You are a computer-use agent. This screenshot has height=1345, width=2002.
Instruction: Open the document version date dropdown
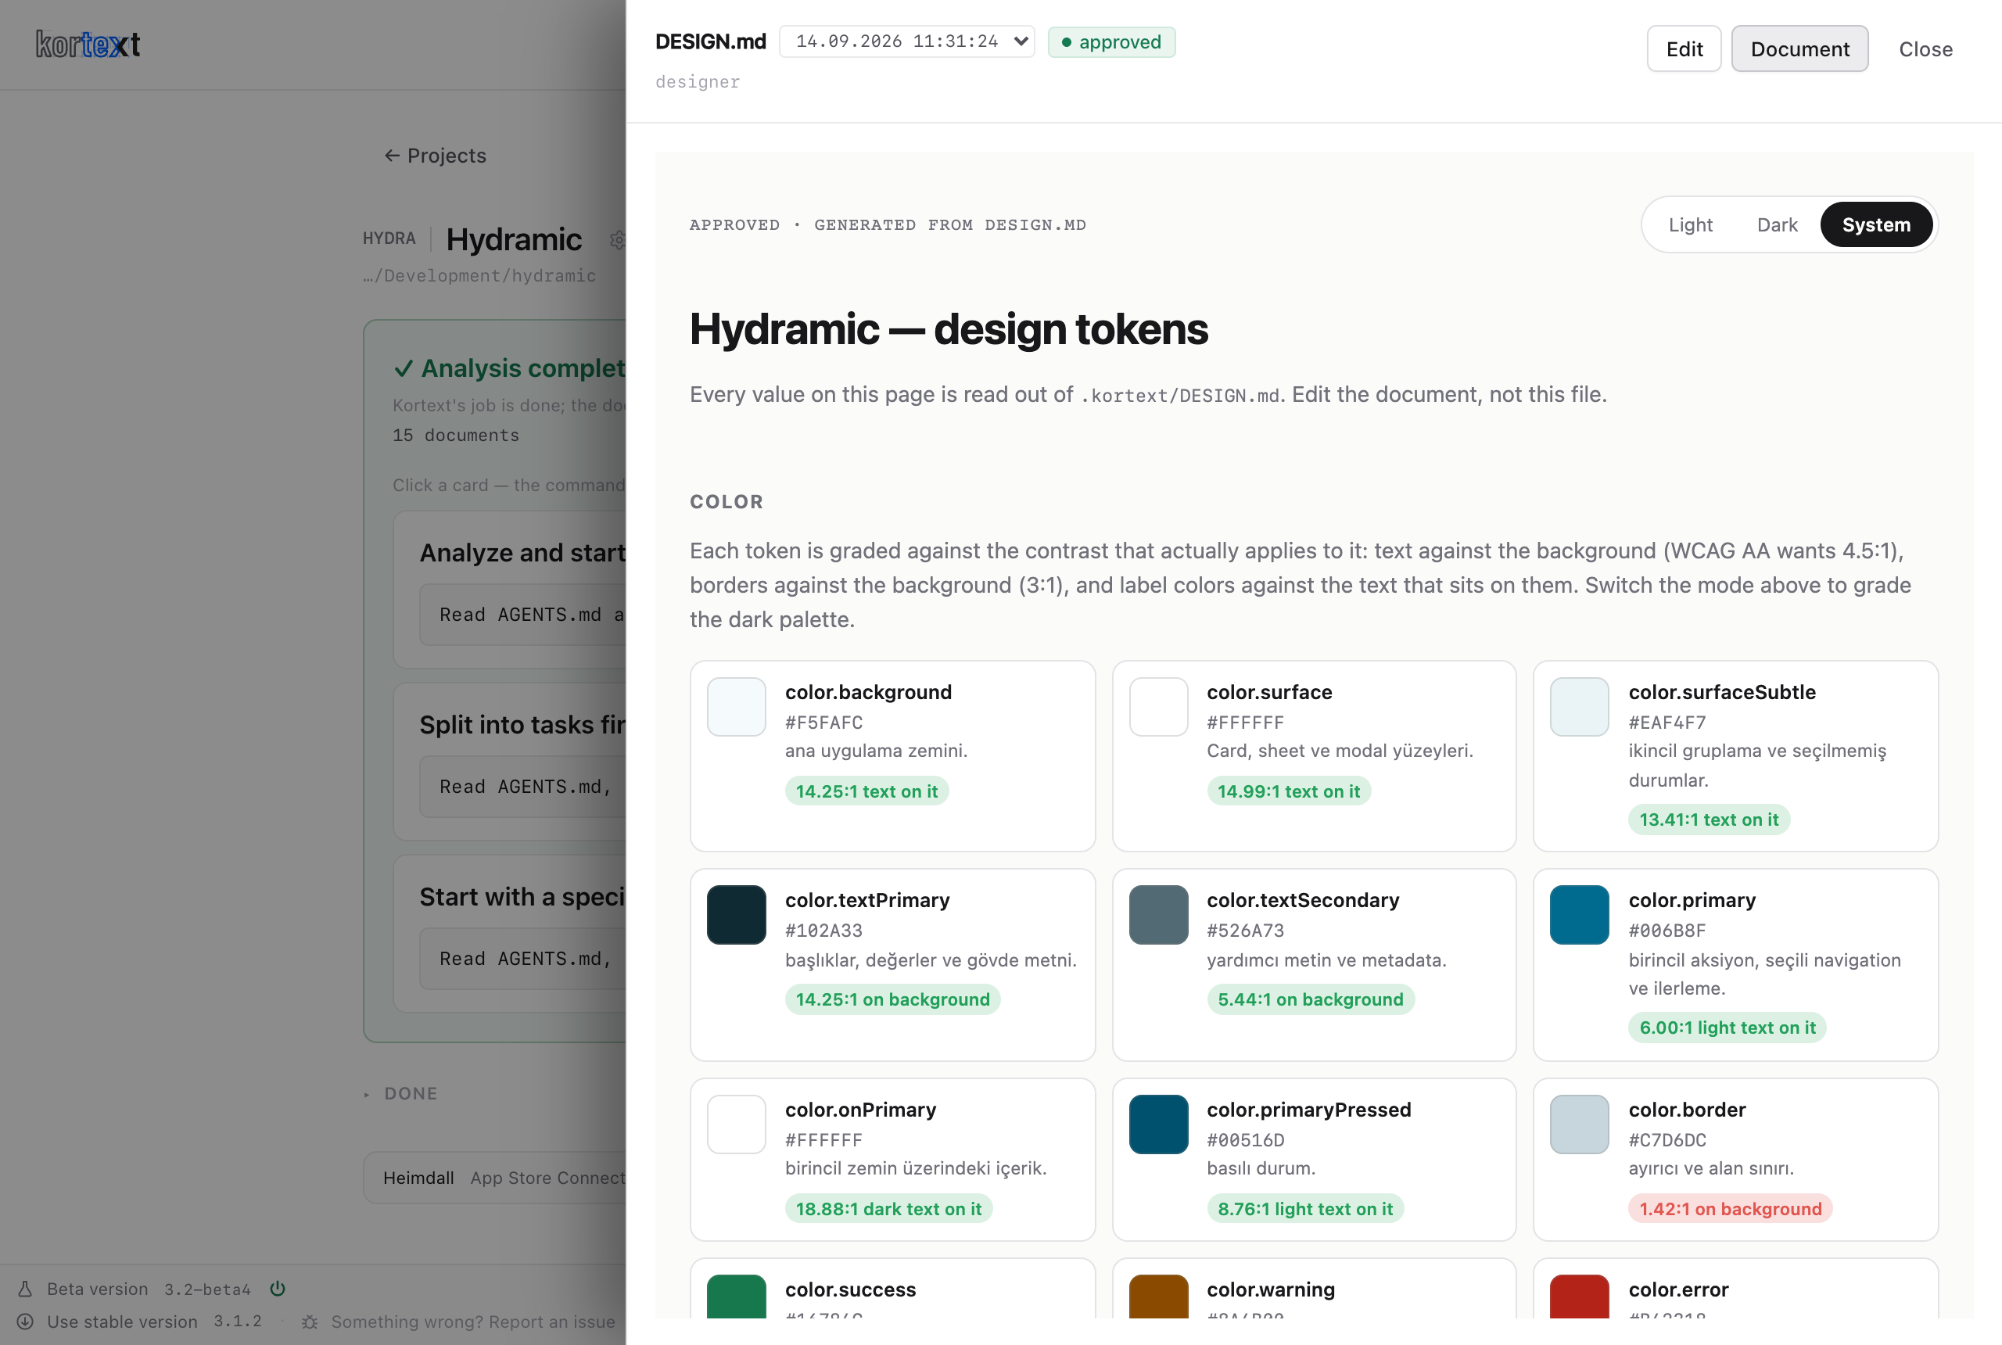click(x=906, y=41)
